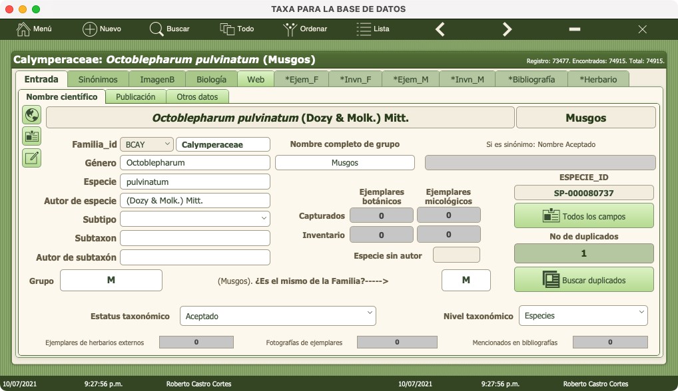Go to next record arrow
Image resolution: width=678 pixels, height=391 pixels.
507,29
